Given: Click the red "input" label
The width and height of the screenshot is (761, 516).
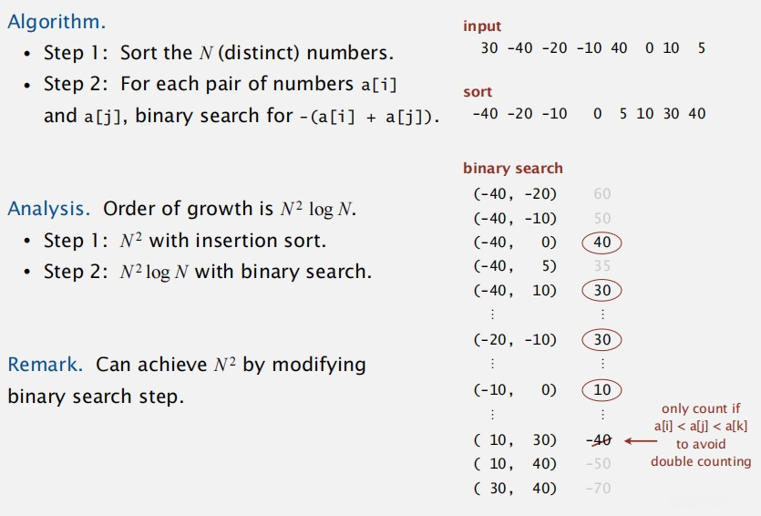Looking at the screenshot, I should coord(482,26).
